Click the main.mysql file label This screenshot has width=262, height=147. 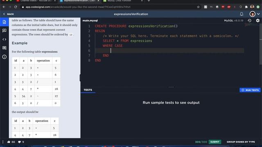click(90, 20)
